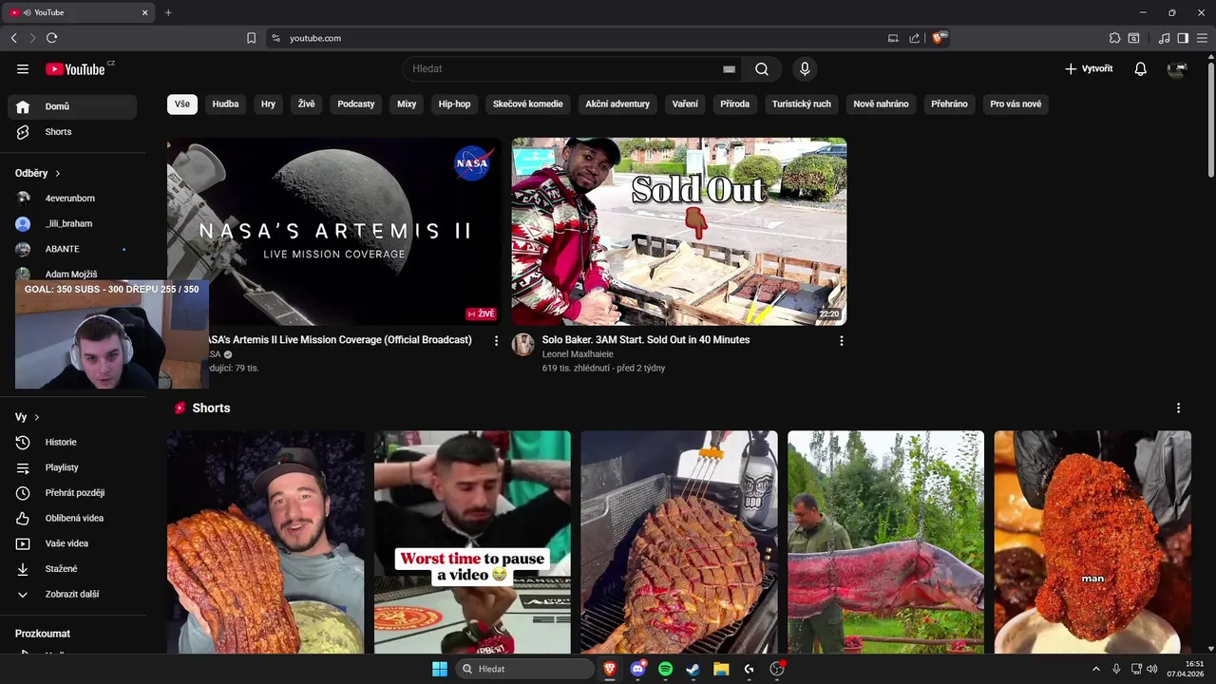The image size is (1216, 684).
Task: Open Brave main menu
Action: click(x=1202, y=38)
